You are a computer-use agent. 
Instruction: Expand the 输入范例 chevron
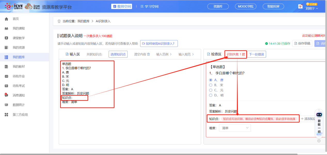(x=171, y=54)
